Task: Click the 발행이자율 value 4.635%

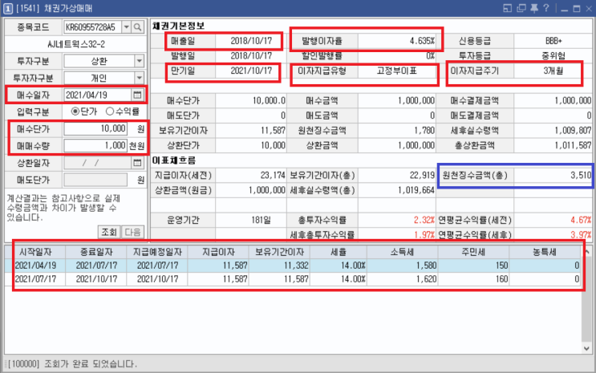Action: click(422, 41)
